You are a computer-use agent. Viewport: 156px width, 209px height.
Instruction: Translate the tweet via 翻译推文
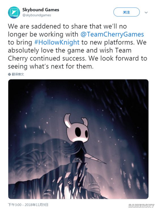tap(18, 74)
